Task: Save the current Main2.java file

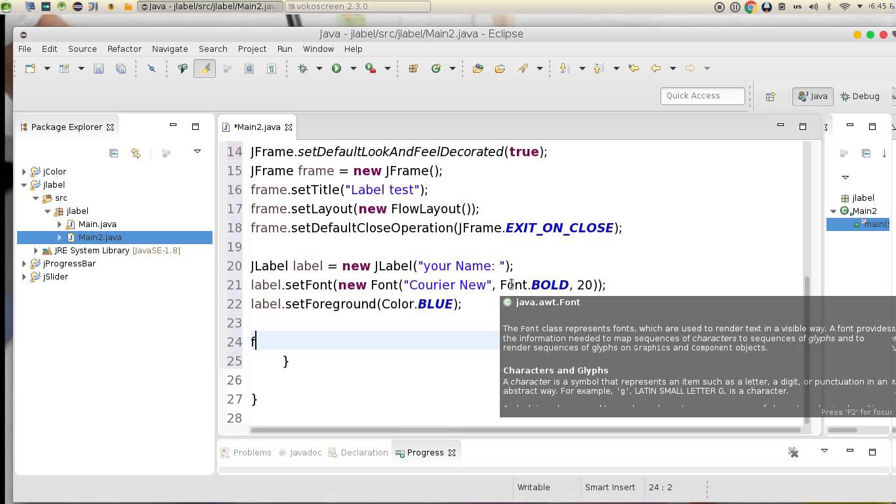Action: pos(99,68)
